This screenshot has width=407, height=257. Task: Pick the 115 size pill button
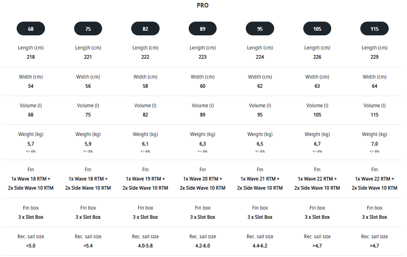point(375,29)
